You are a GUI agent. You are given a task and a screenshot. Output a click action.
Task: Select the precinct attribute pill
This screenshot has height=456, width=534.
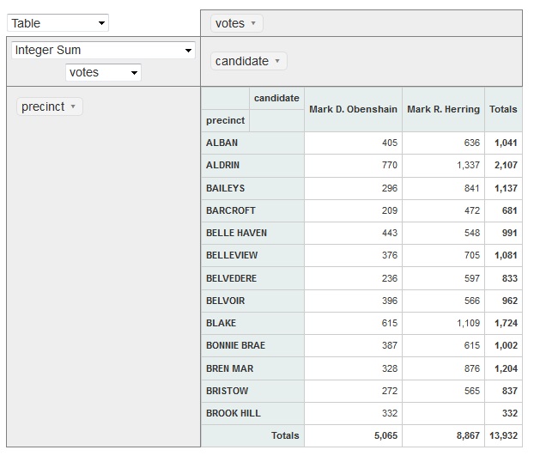click(50, 106)
